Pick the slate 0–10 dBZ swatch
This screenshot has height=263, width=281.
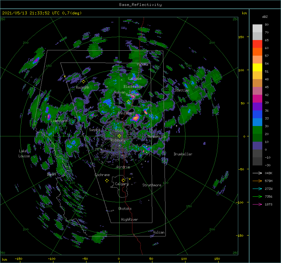[x=257, y=146]
